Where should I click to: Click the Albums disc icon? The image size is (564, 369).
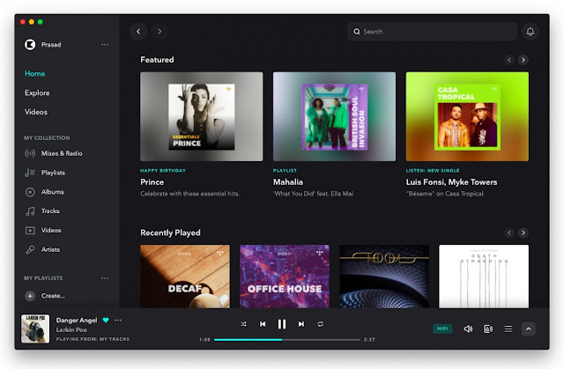coord(30,192)
